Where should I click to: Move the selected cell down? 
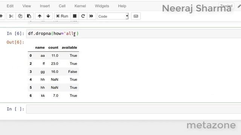click(x=48, y=16)
